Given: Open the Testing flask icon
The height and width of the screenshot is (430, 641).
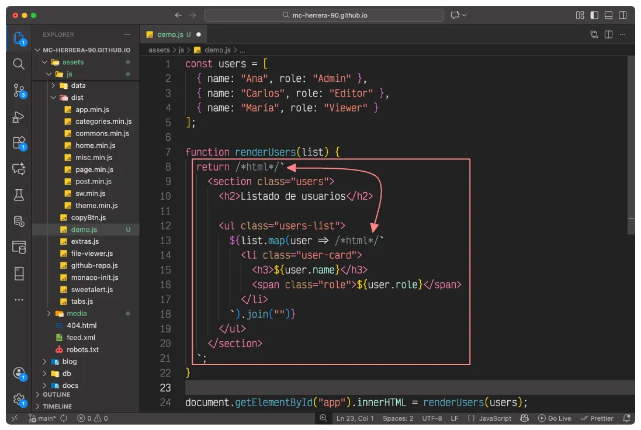Looking at the screenshot, I should coord(19,195).
